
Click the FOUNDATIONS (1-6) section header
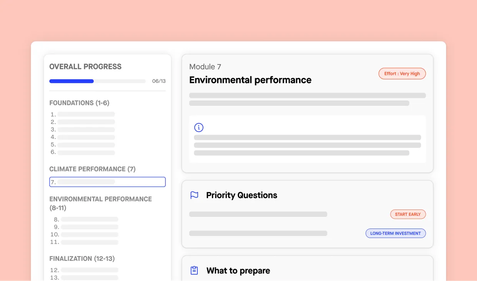click(79, 103)
